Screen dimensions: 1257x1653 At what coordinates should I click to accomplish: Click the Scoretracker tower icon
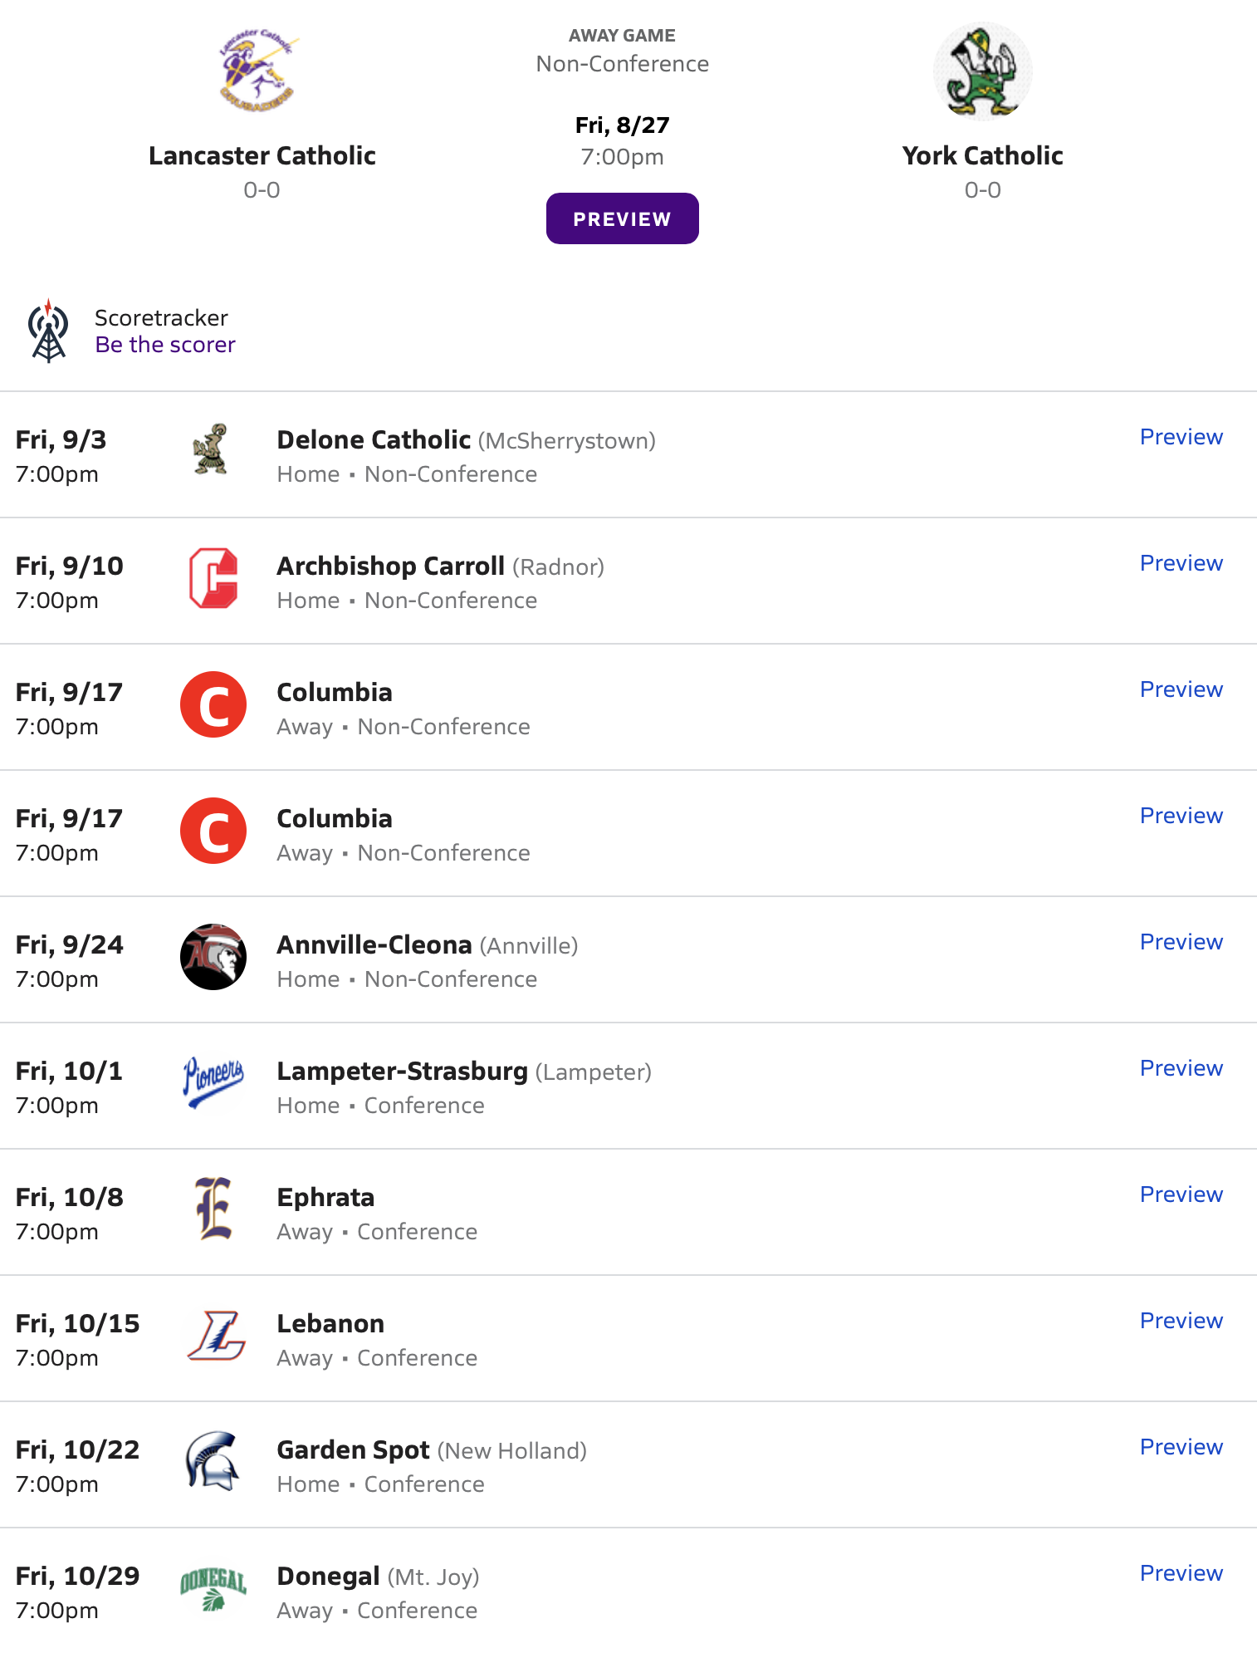[x=49, y=331]
